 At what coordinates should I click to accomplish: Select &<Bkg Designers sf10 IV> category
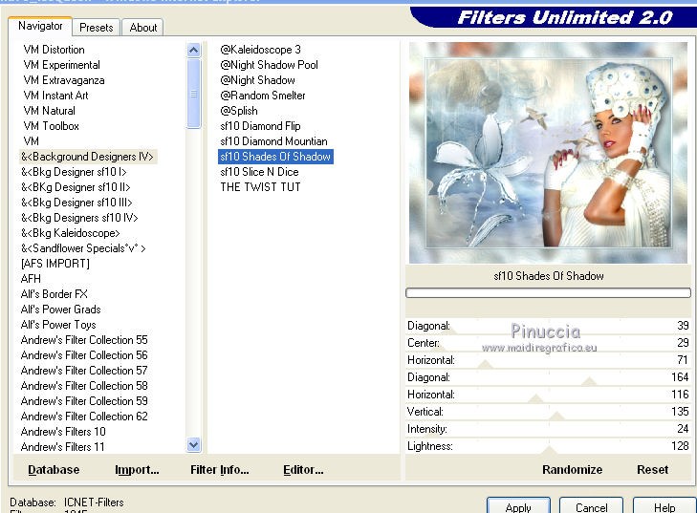pos(79,218)
